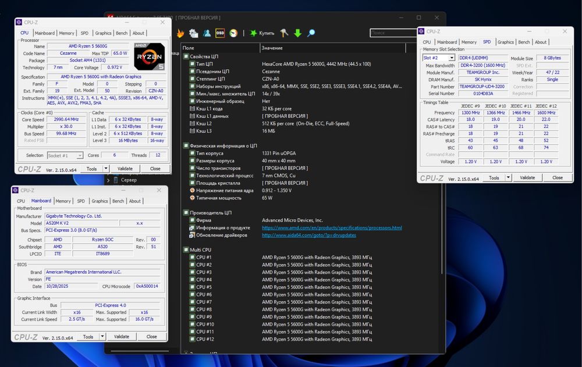
Task: Open the aida64.com driver updates link
Action: click(x=308, y=235)
